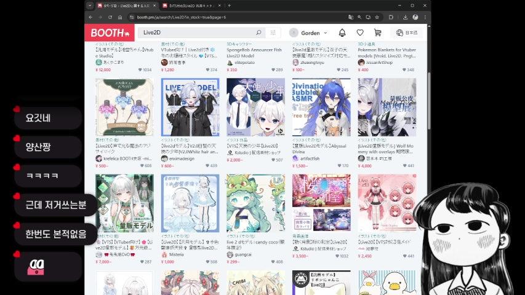The width and height of the screenshot is (525, 295).
Task: Like the item with 608 hearts
Action: 142,165
